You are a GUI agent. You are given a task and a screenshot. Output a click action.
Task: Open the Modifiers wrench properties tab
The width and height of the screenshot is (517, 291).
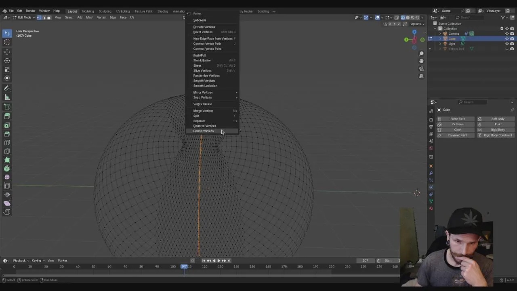(x=431, y=173)
